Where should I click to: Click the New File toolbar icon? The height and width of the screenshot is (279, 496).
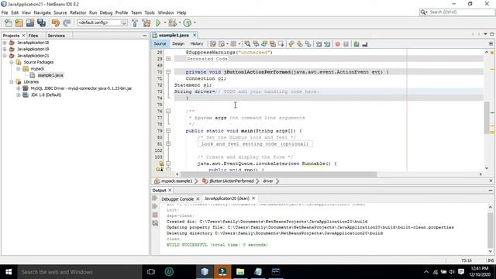tap(9, 22)
